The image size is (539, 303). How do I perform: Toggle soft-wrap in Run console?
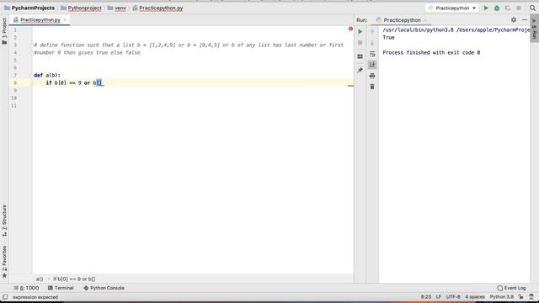(x=372, y=54)
